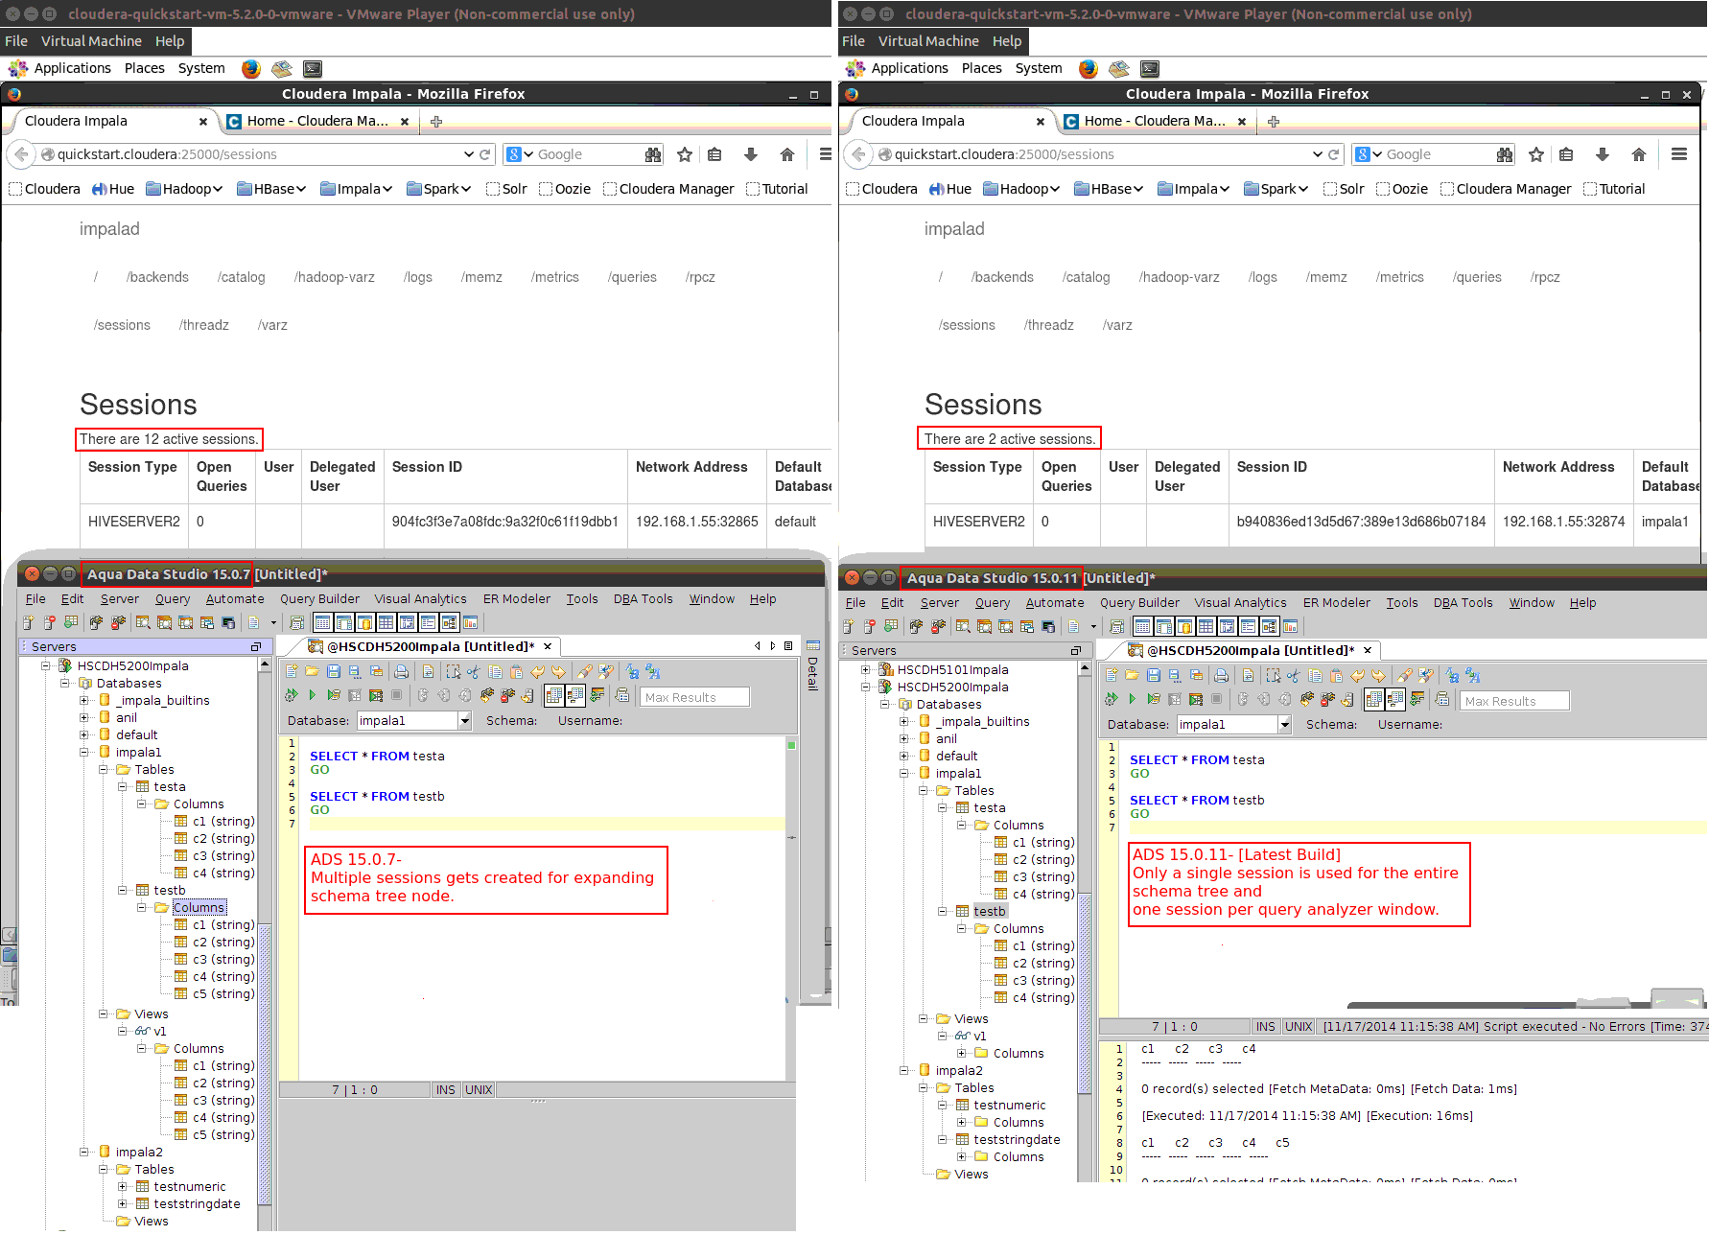Restore Servers panel in left Aqua Data Studio
Viewport: 1709px width, 1235px height.
[256, 647]
